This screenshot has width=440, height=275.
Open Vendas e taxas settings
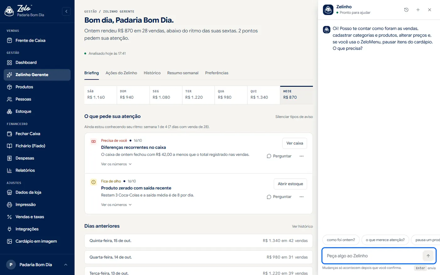point(37,217)
